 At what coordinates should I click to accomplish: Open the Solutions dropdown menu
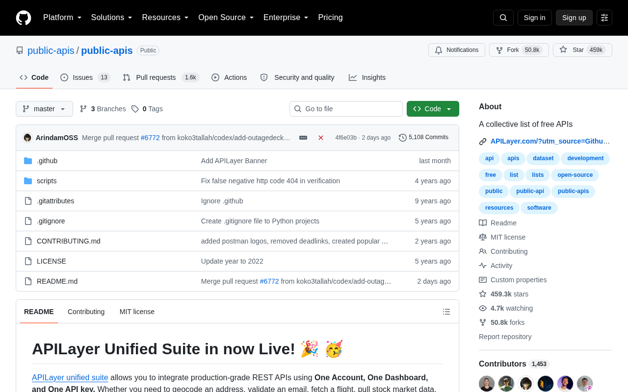[112, 18]
